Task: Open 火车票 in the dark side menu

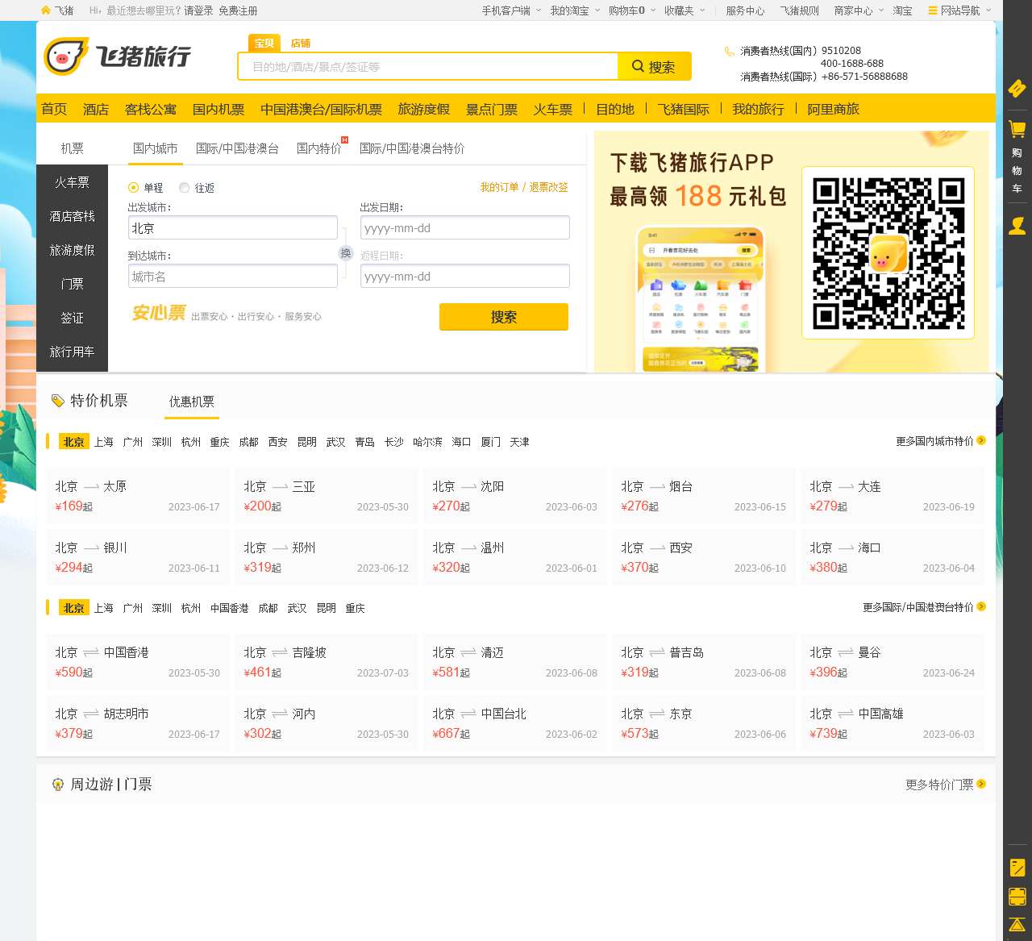Action: pos(73,182)
